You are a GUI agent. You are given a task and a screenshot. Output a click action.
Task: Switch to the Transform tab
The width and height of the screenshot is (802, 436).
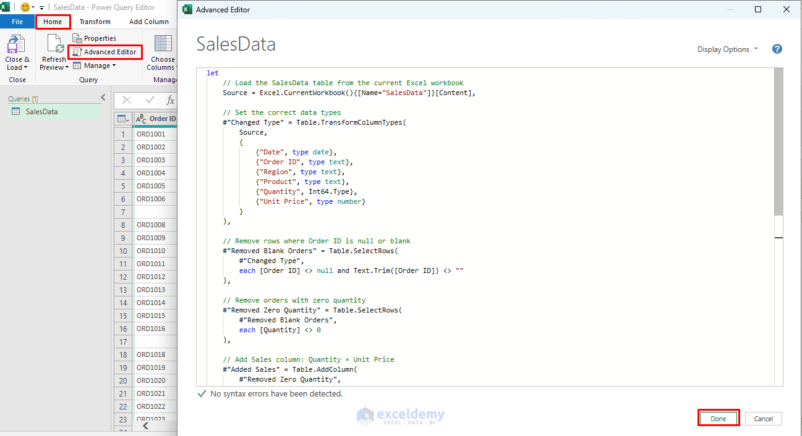[95, 22]
